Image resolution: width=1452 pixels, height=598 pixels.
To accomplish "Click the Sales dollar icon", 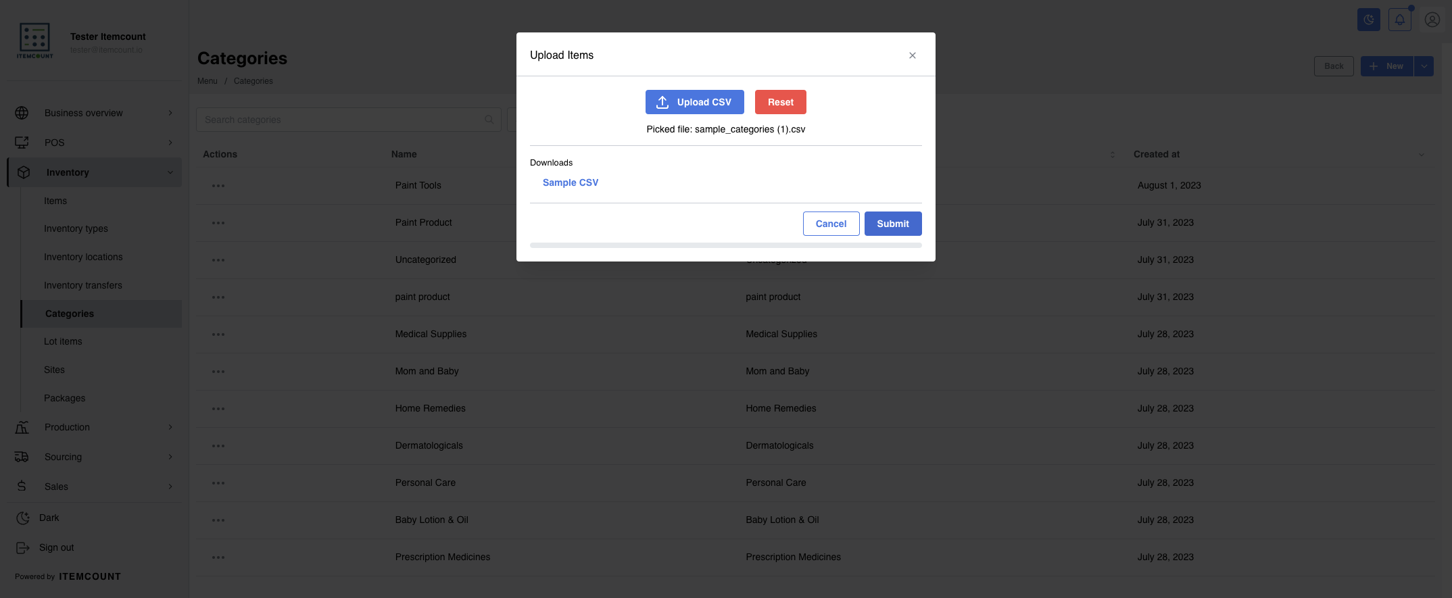I will point(22,487).
